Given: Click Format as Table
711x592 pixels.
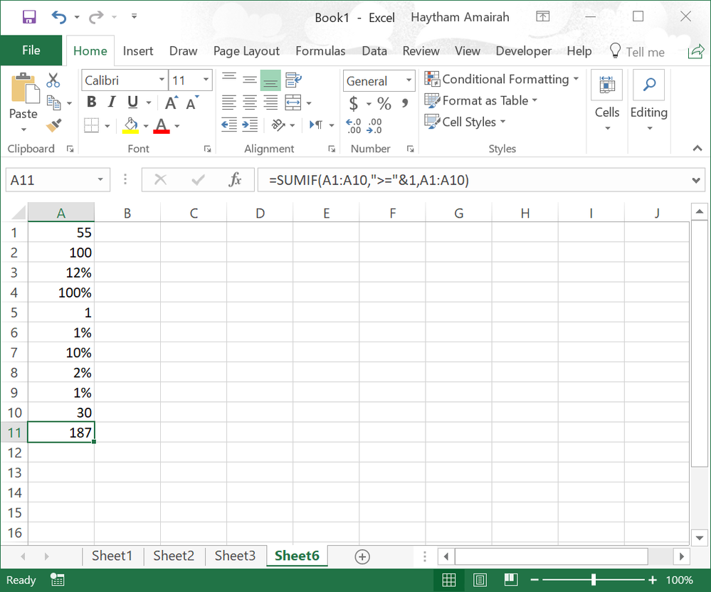Looking at the screenshot, I should (x=480, y=100).
